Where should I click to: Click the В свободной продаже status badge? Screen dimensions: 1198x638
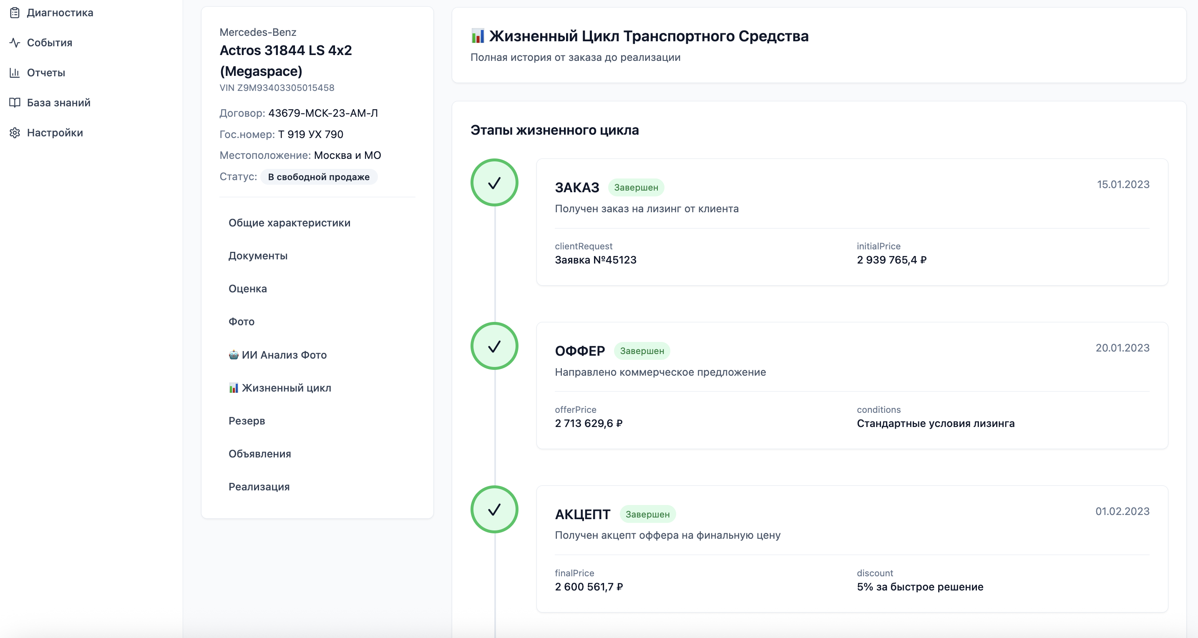(319, 177)
